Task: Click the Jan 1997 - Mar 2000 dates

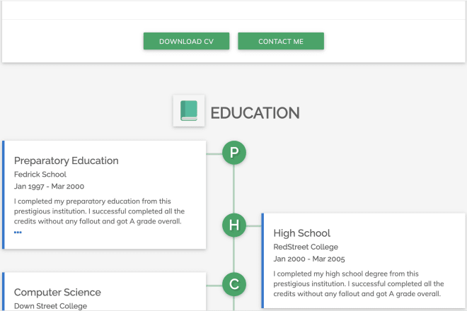Action: pyautogui.click(x=49, y=187)
